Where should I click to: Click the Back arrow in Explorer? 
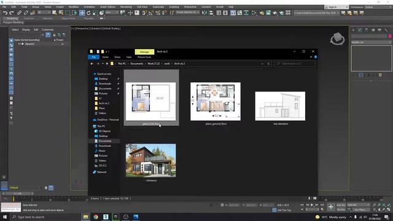(x=92, y=64)
